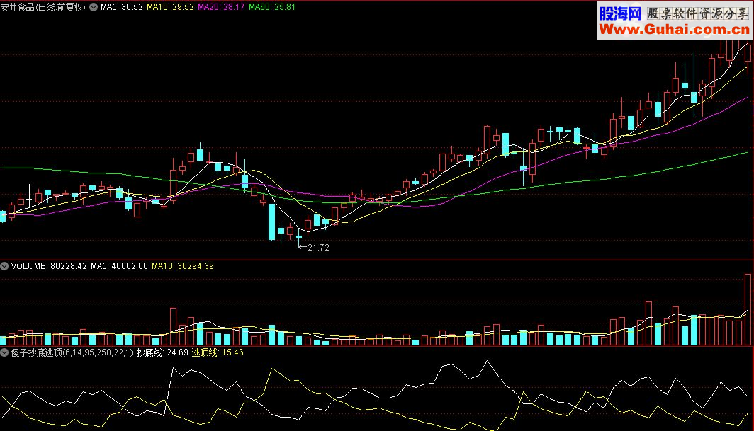This screenshot has height=431, width=754.
Task: Open the dropdown next to 安井食品(日线,前复权)
Action: (x=94, y=7)
